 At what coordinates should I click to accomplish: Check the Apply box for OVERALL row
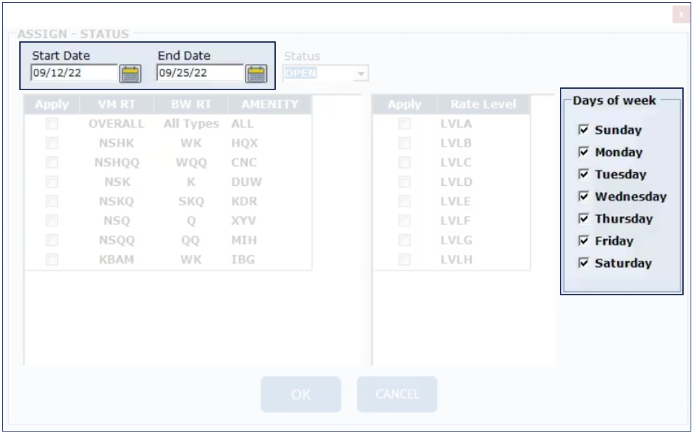[52, 124]
